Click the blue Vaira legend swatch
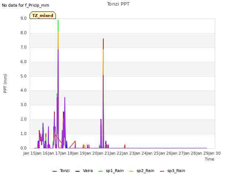 tap(77, 171)
